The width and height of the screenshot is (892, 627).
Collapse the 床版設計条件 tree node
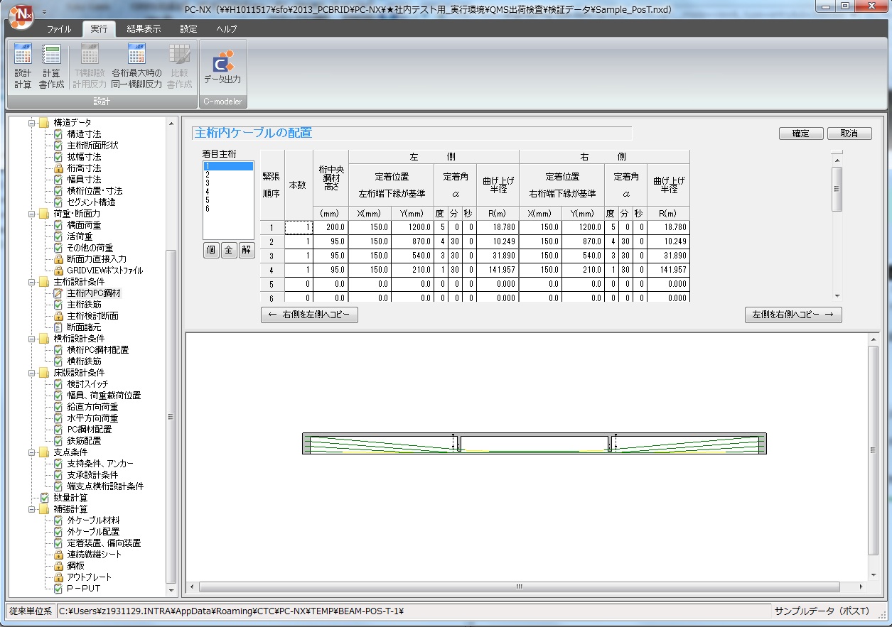tap(31, 372)
